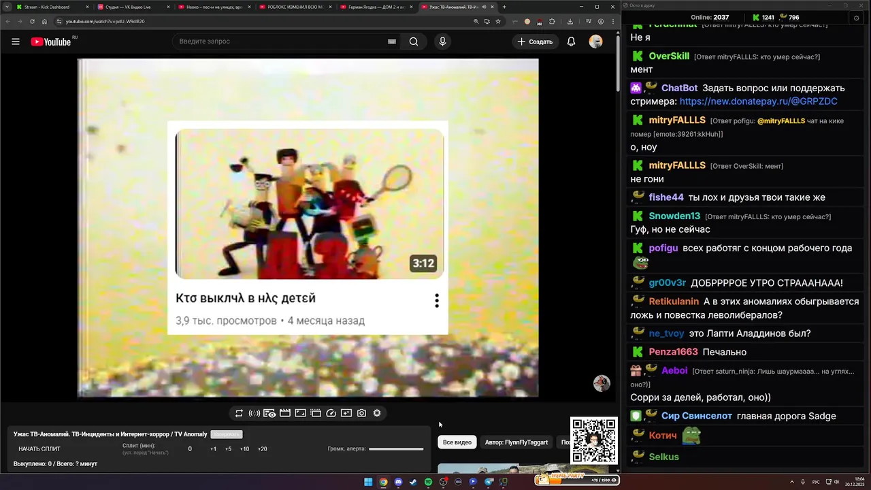871x490 pixels.
Task: Click the filmstrip frames icon
Action: coord(316,413)
